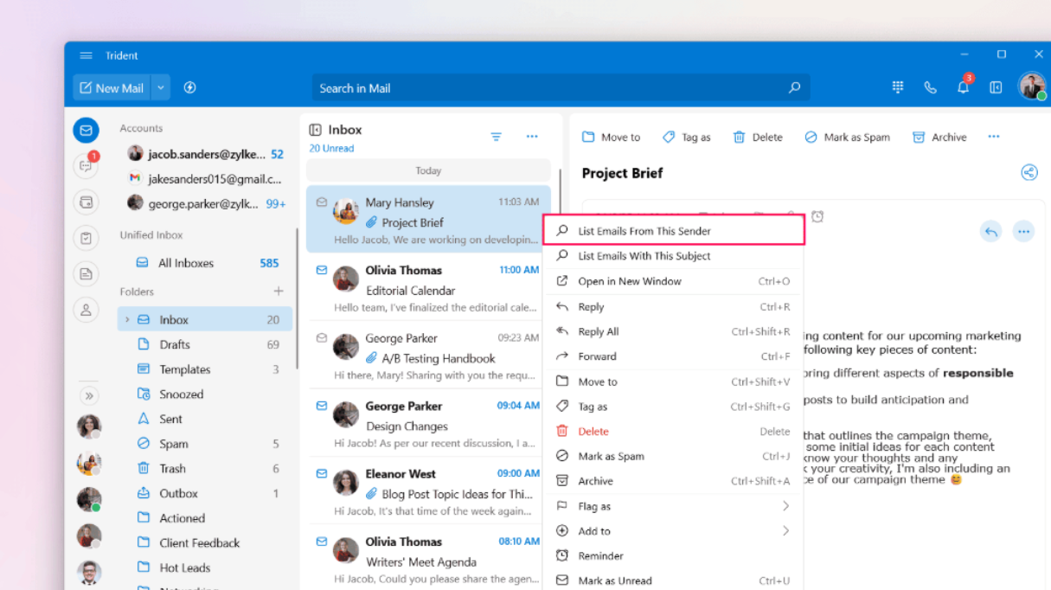Image resolution: width=1051 pixels, height=590 pixels.
Task: Click Delete in the toolbar
Action: click(758, 137)
